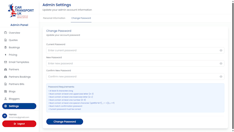Image resolution: width=234 pixels, height=132 pixels.
Task: Select the Change Password tab
Action: coord(81,18)
